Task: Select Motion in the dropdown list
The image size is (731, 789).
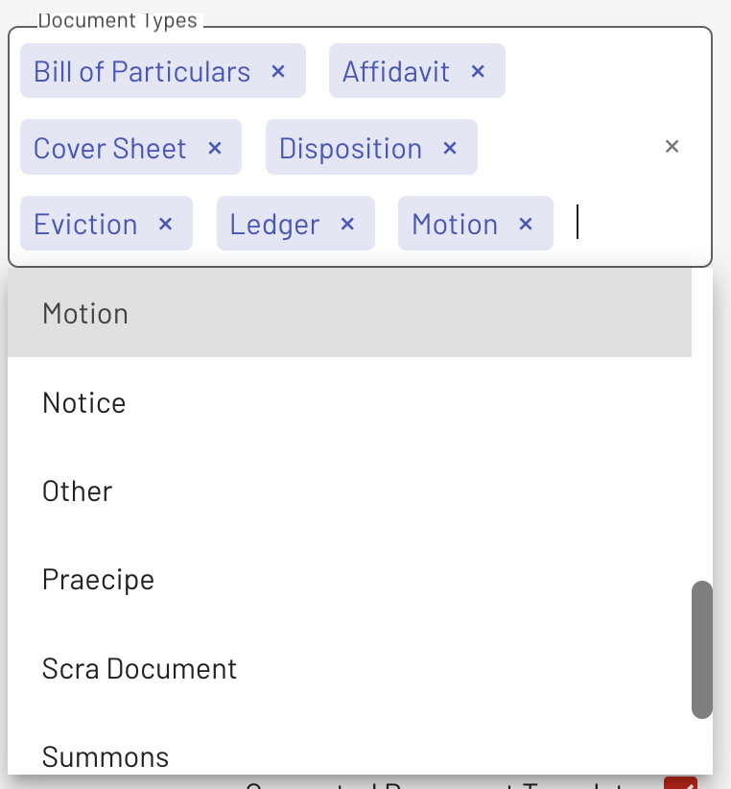Action: point(349,313)
